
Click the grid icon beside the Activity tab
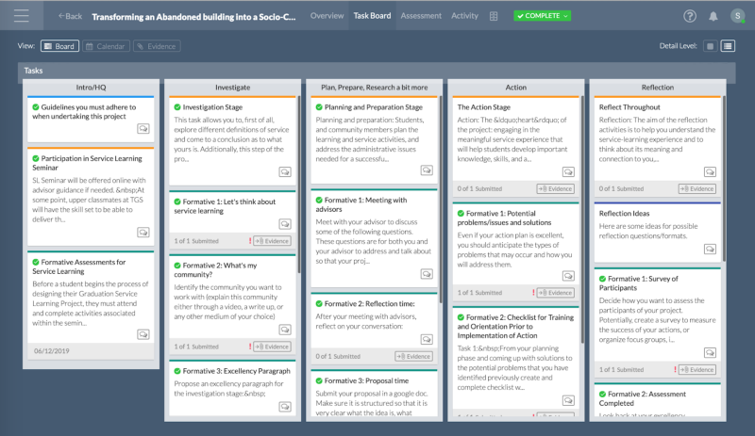494,16
